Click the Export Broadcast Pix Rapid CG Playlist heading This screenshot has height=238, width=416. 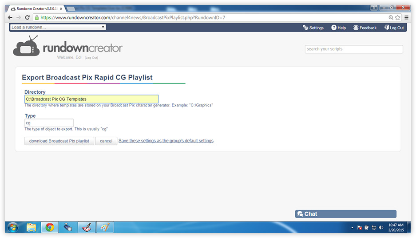pos(87,77)
